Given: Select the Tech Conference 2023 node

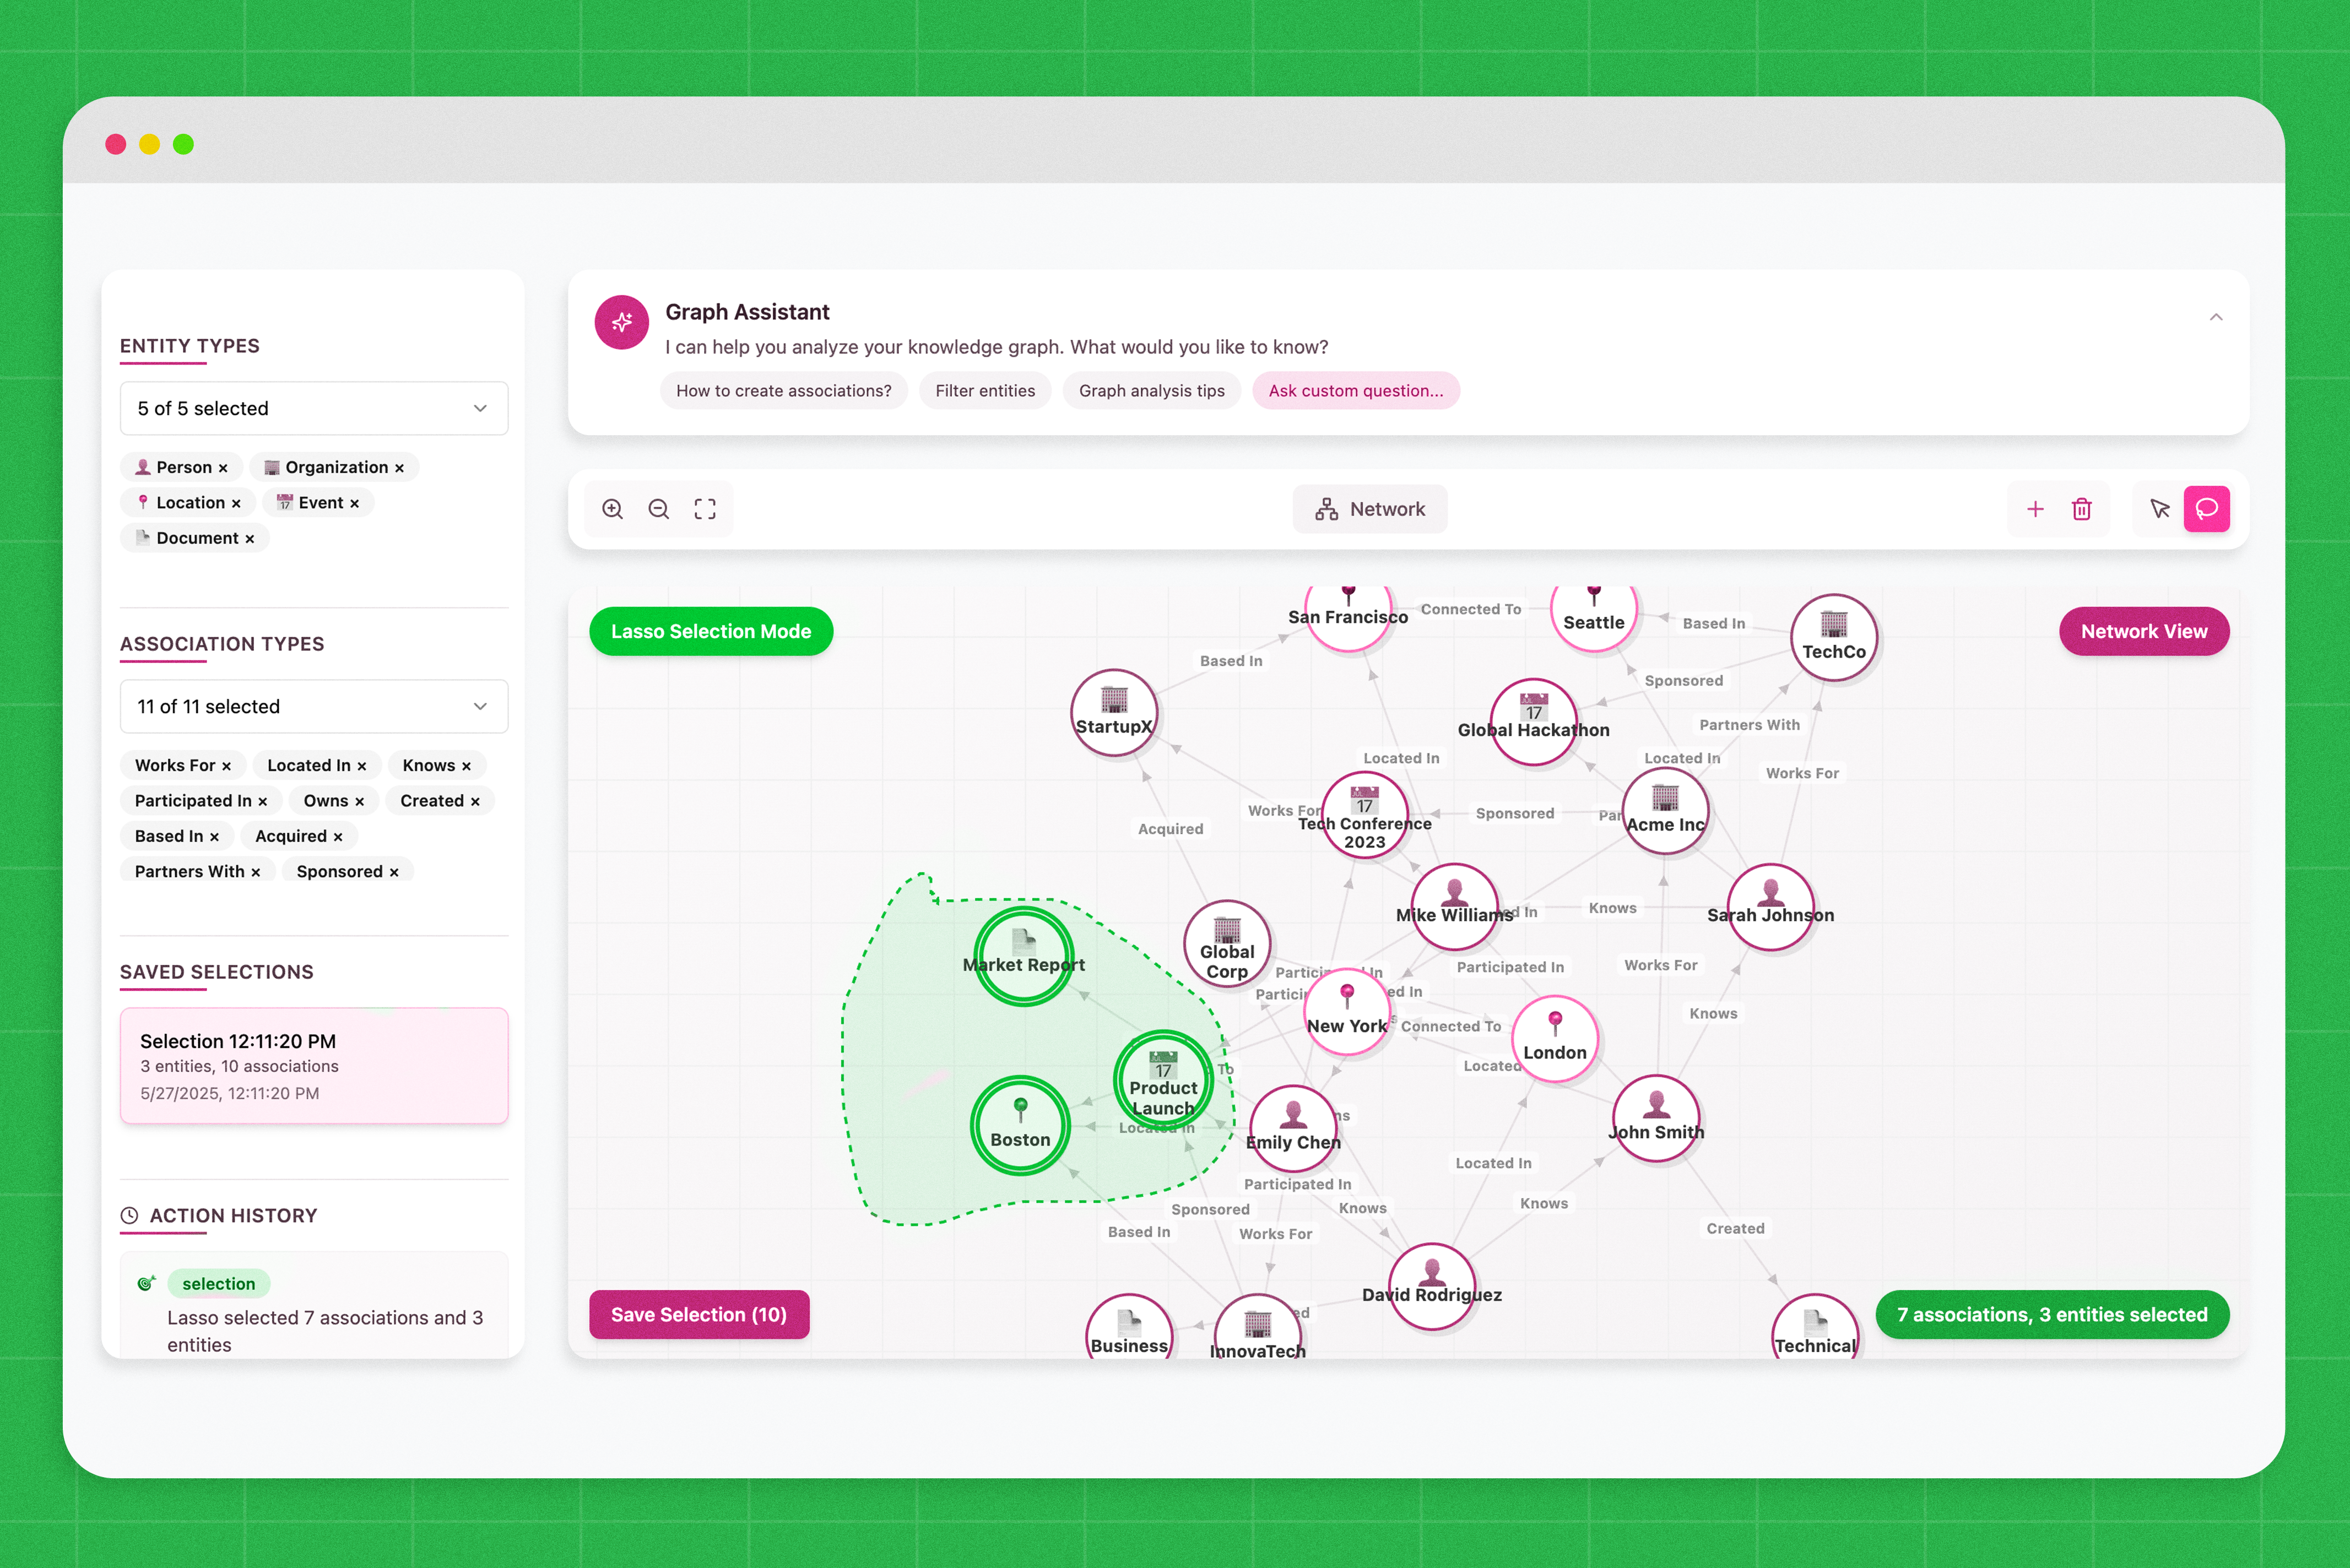Looking at the screenshot, I should pos(1365,815).
